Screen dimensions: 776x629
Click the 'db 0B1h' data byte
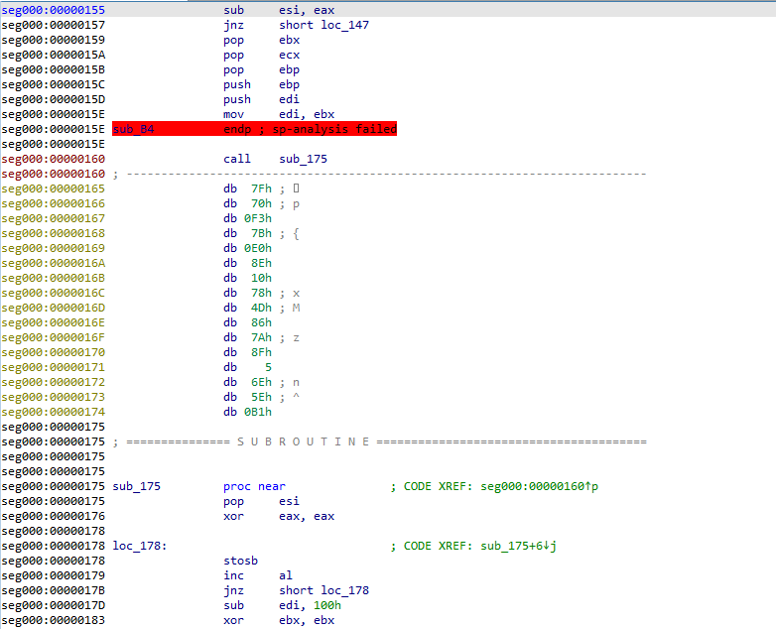coord(247,412)
